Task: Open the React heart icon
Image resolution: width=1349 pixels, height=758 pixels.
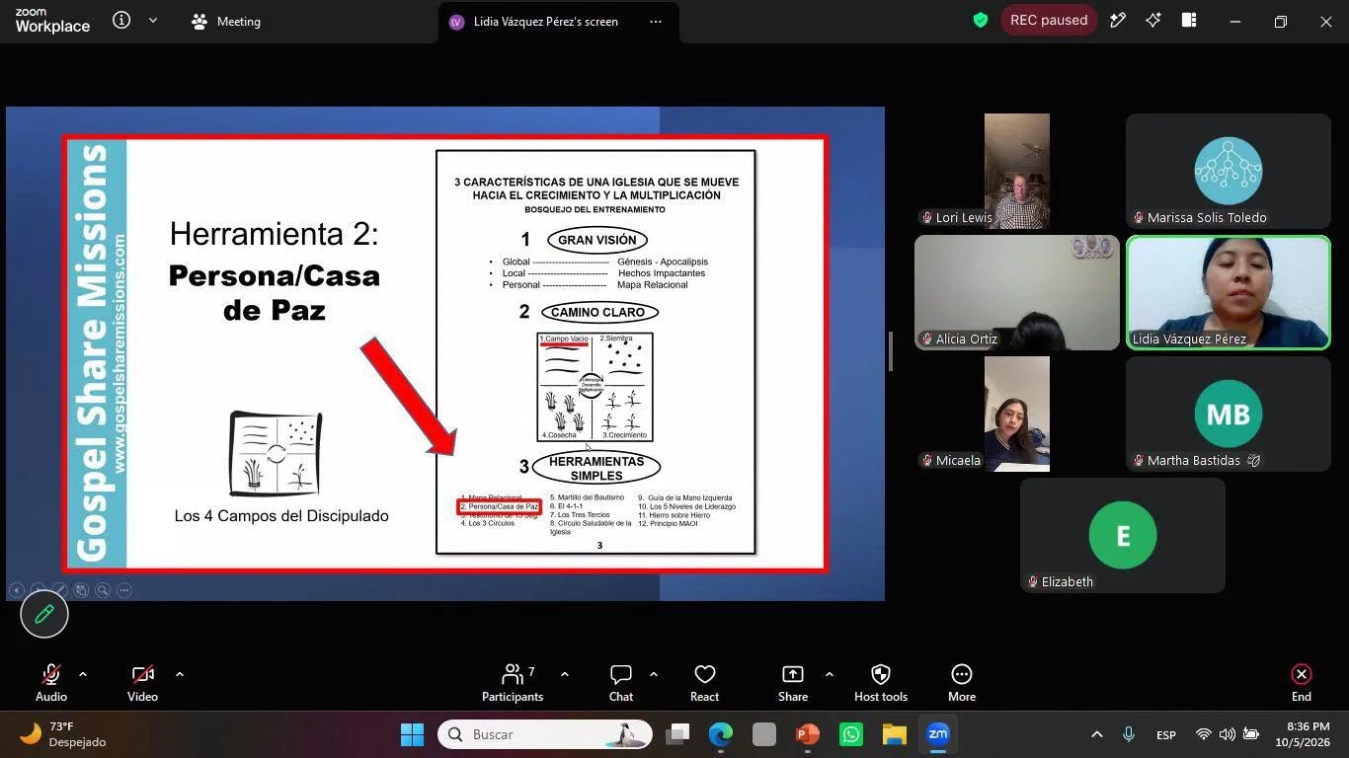Action: coord(704,675)
